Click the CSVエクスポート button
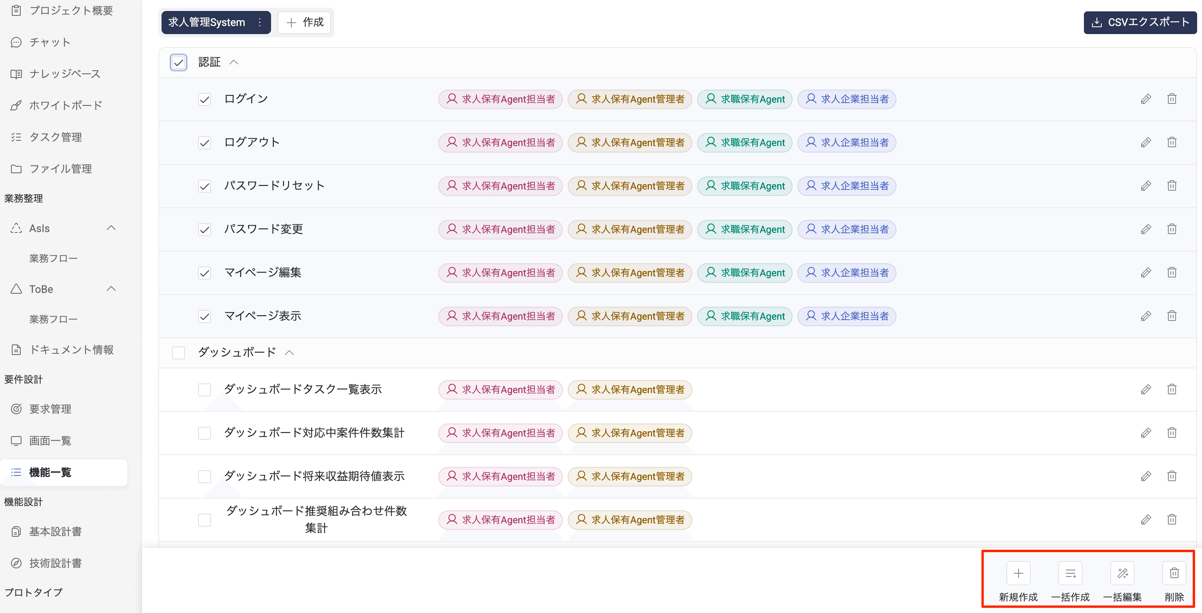This screenshot has width=1202, height=613. pos(1140,22)
